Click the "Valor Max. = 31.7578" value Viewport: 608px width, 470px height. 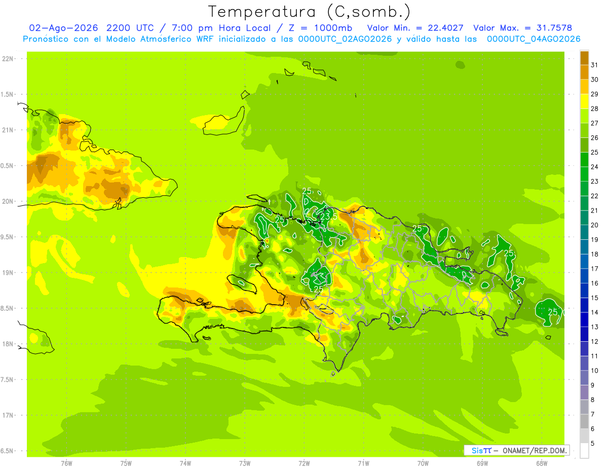(x=523, y=28)
